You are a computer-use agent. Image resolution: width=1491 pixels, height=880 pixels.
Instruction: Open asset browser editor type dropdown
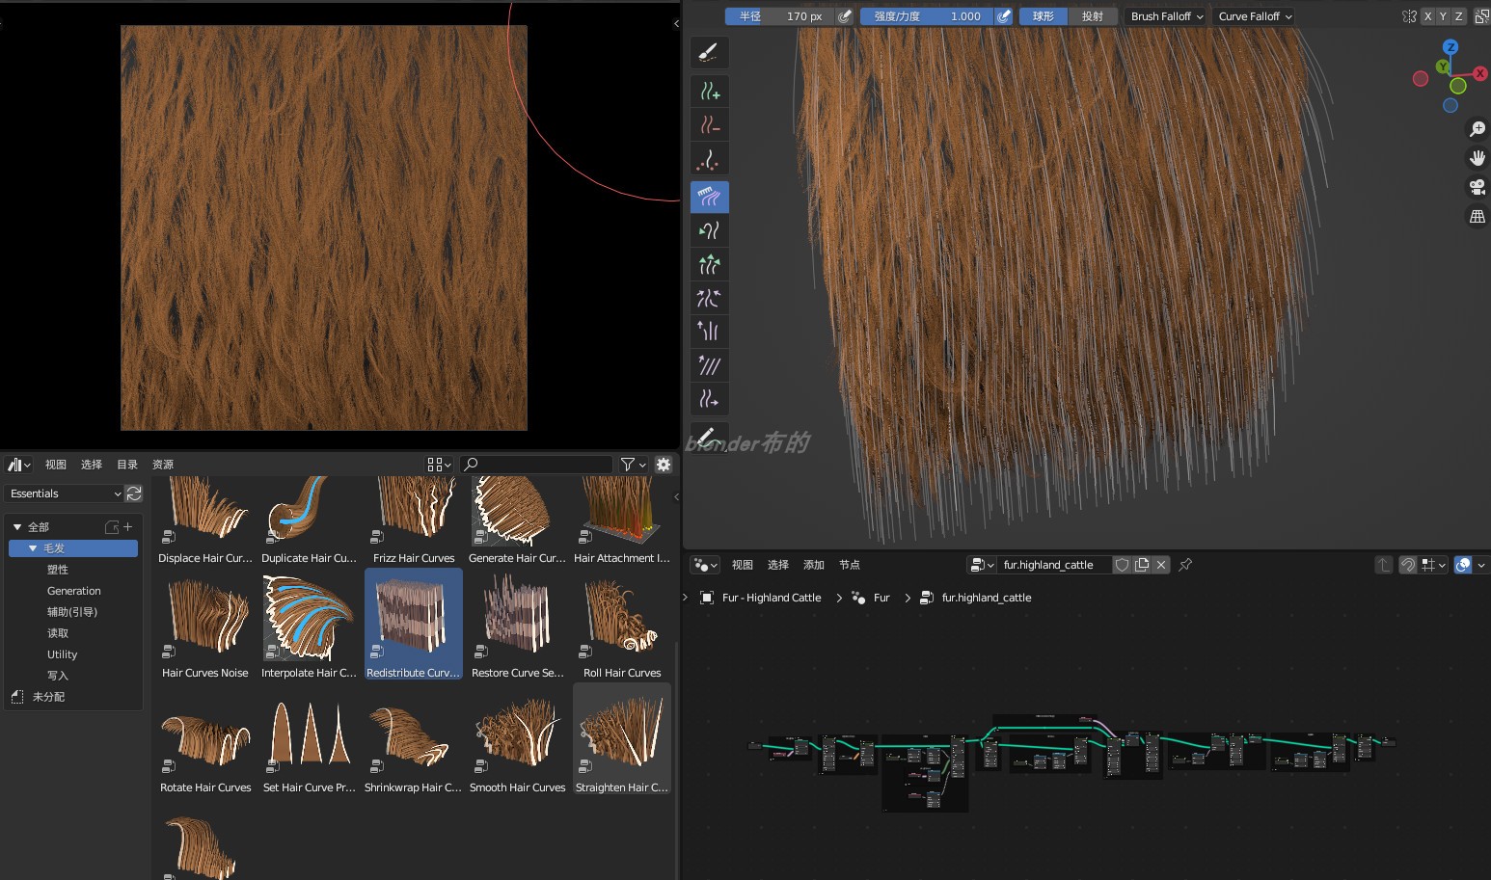click(19, 465)
